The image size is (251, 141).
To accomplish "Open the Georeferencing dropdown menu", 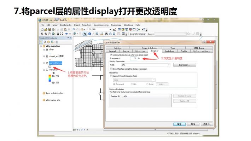I will (x=138, y=34).
